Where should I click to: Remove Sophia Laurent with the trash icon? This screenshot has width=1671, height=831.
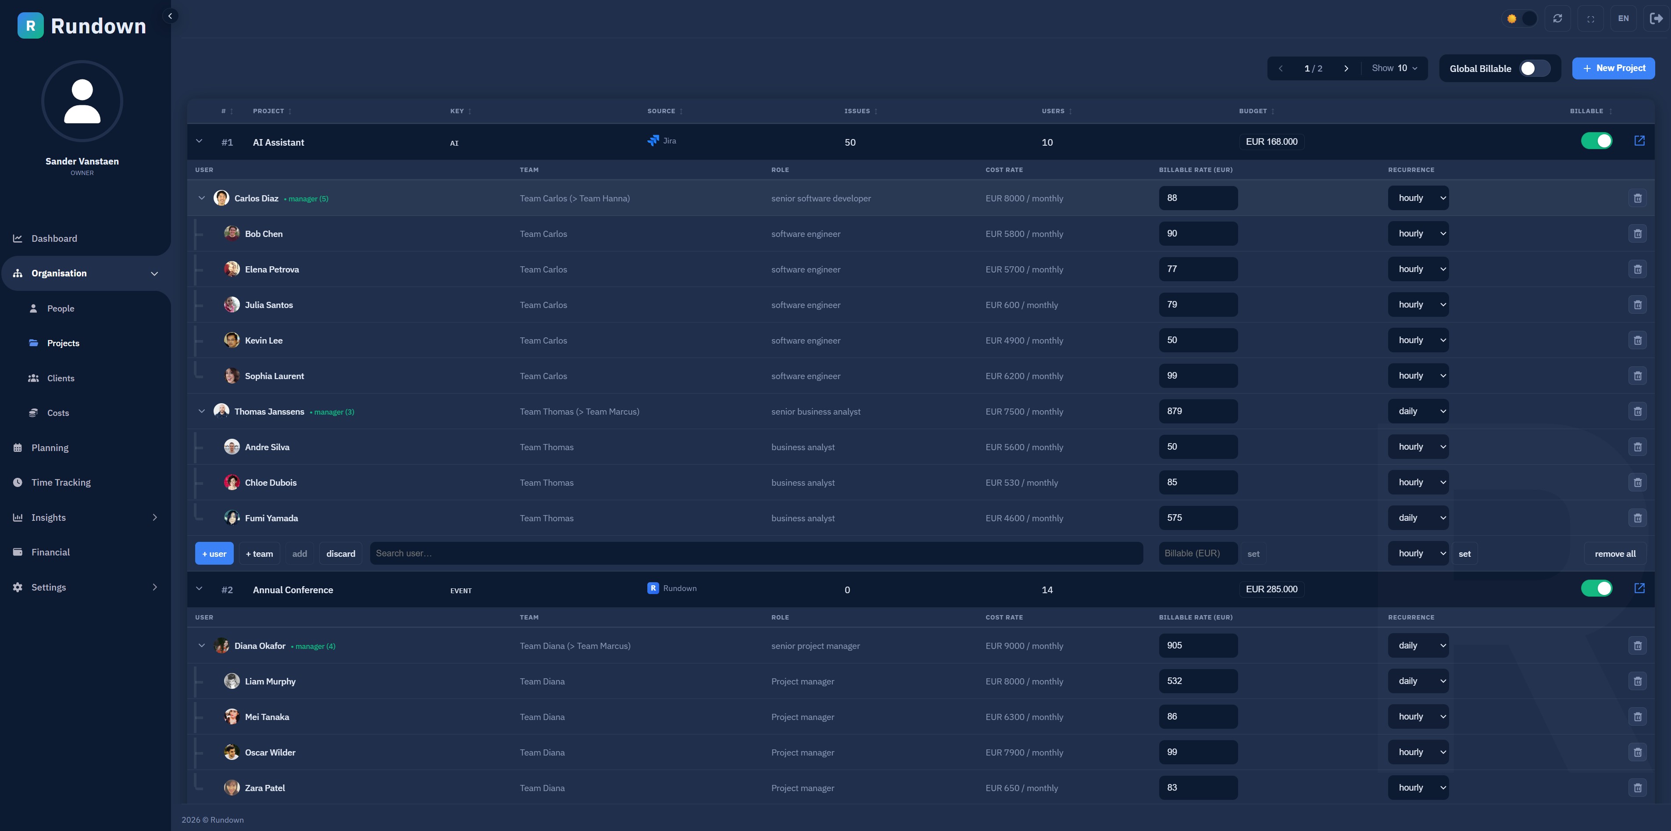point(1637,376)
